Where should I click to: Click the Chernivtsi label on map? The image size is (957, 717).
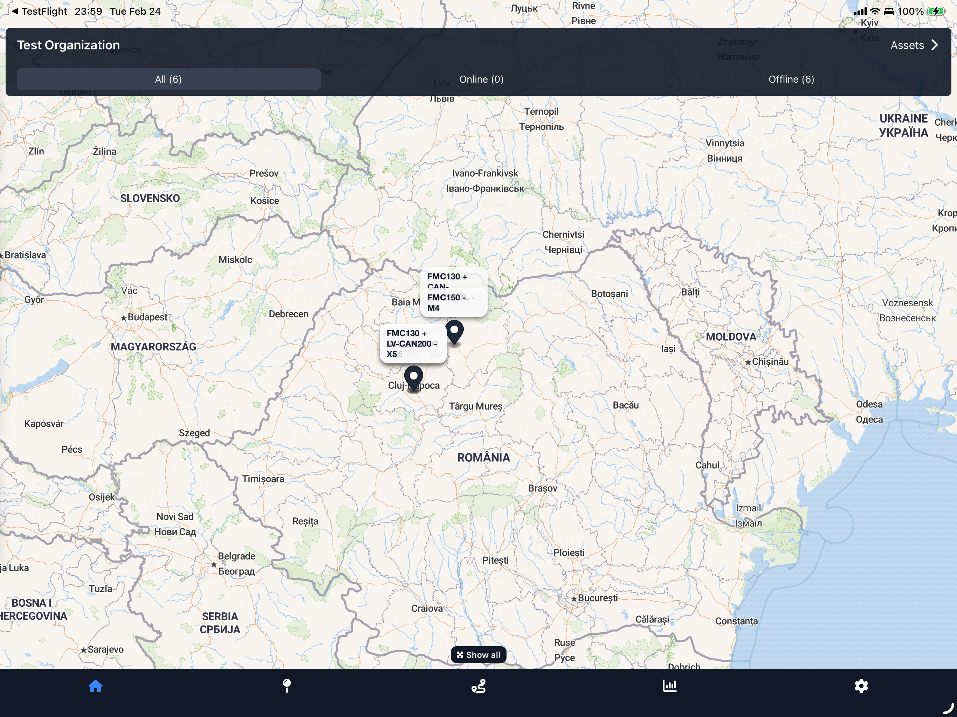(x=563, y=234)
